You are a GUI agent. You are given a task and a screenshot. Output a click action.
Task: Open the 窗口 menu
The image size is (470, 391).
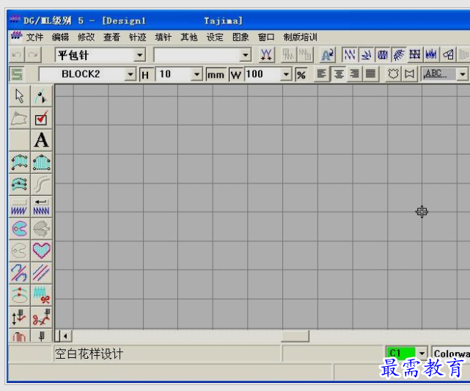266,37
